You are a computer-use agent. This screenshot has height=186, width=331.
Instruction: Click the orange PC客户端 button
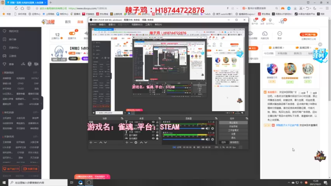[x=308, y=35]
